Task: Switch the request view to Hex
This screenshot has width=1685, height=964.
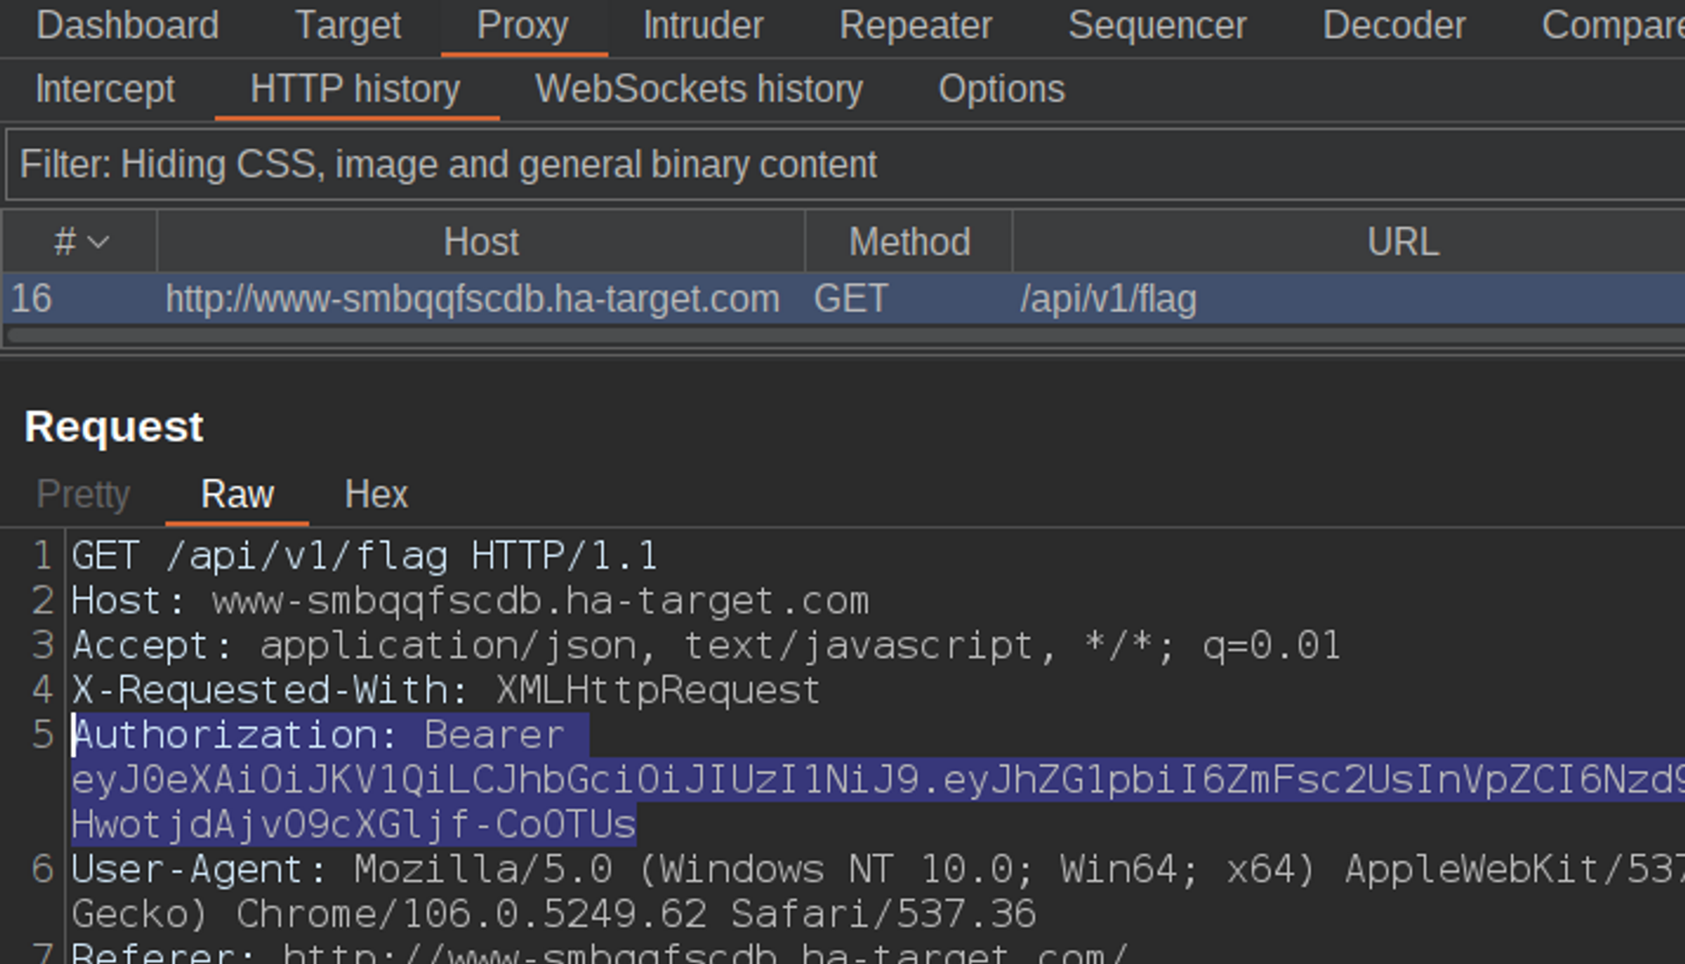Action: tap(376, 495)
